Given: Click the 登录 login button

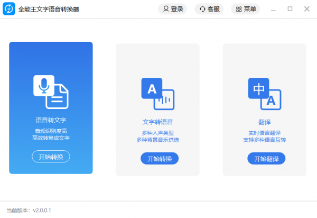Looking at the screenshot, I should pyautogui.click(x=172, y=9).
